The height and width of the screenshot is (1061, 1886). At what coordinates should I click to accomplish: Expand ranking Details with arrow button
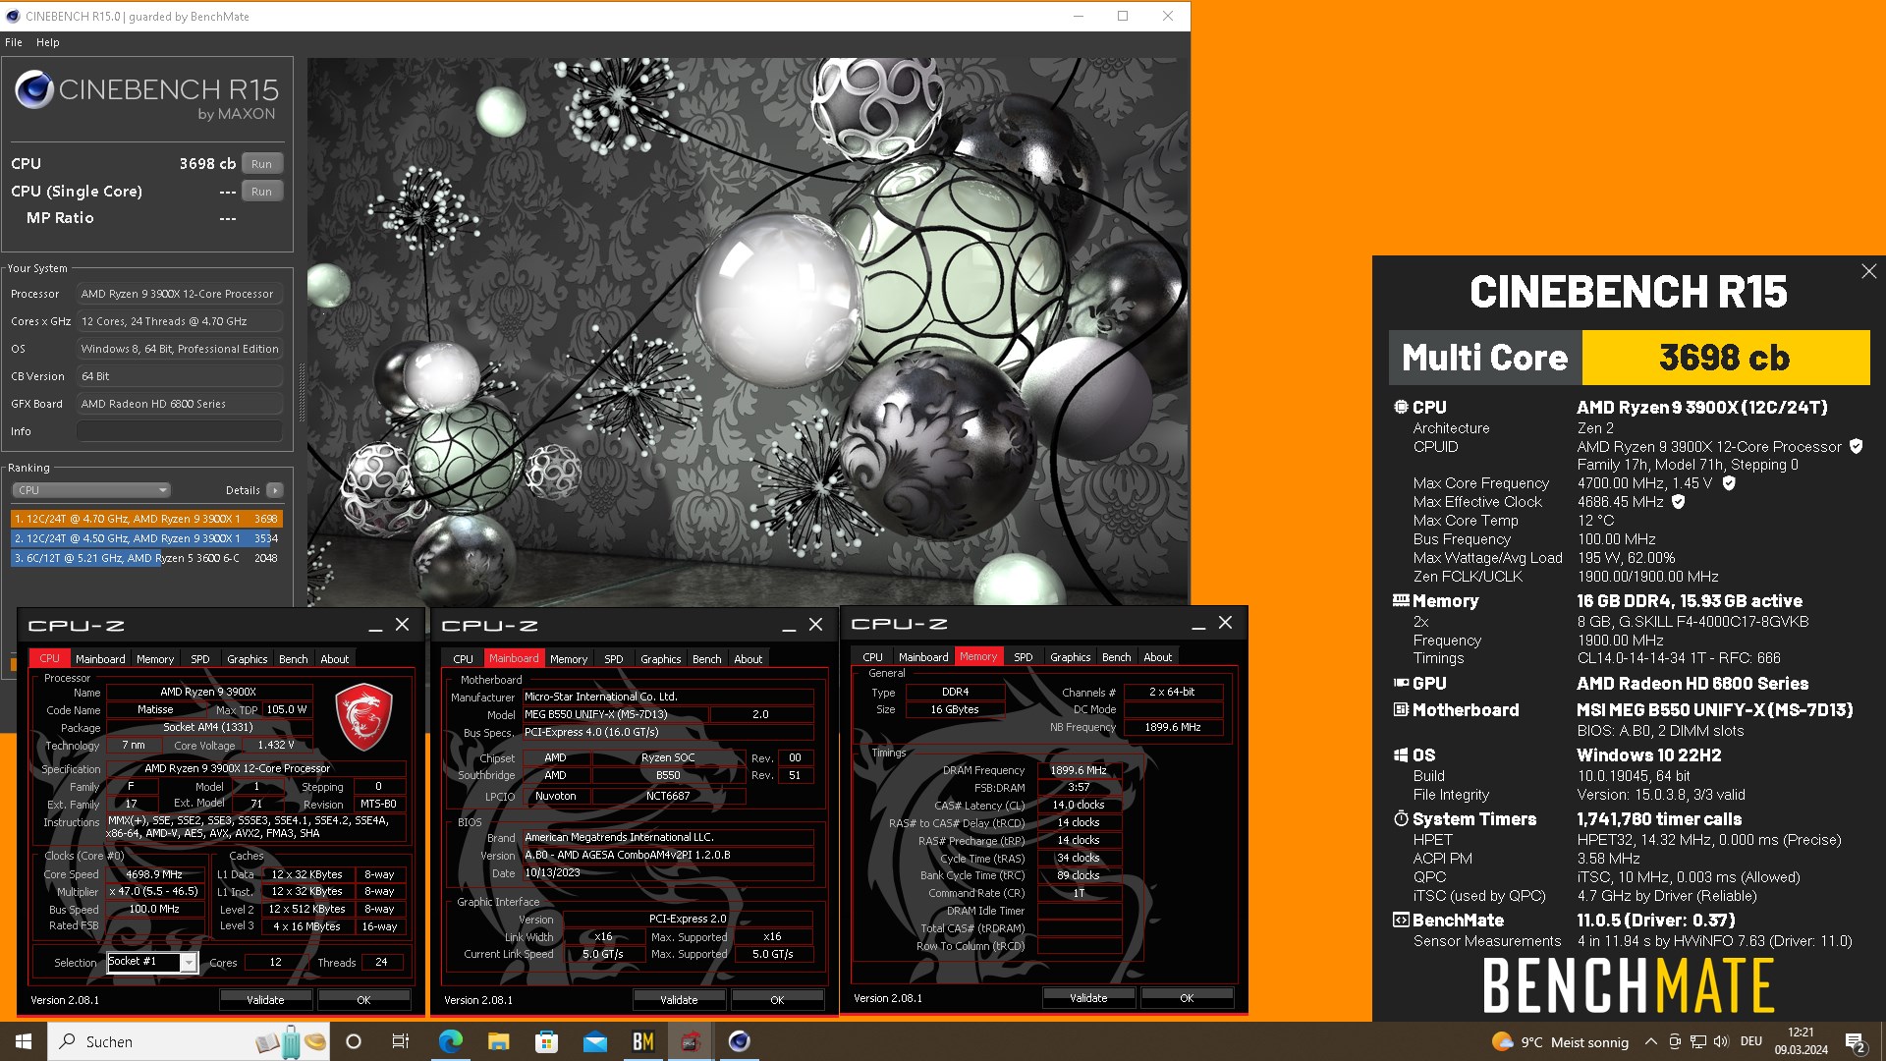pyautogui.click(x=275, y=490)
